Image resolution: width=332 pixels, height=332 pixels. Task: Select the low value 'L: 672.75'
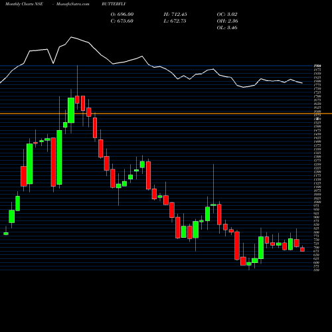tap(175, 21)
